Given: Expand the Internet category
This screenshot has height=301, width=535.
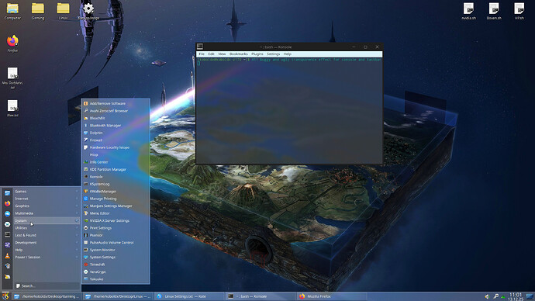Looking at the screenshot, I should [x=47, y=199].
